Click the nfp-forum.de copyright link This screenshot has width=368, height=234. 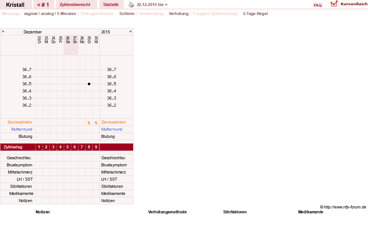pos(343,207)
